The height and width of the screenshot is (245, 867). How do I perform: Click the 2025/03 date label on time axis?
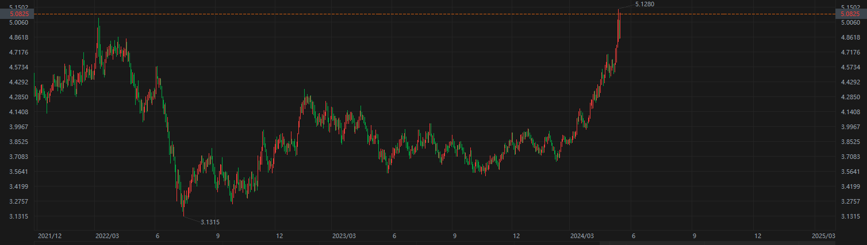pos(823,236)
